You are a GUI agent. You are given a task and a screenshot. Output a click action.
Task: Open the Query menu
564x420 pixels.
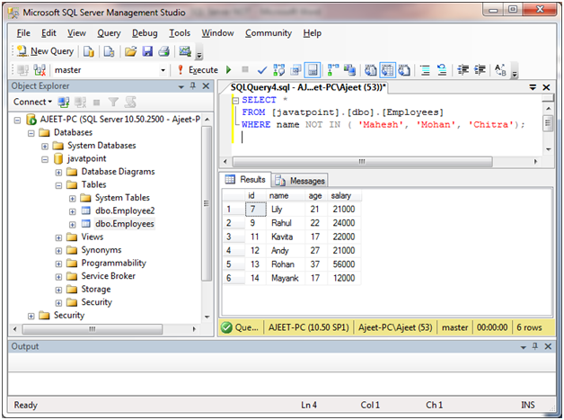109,33
